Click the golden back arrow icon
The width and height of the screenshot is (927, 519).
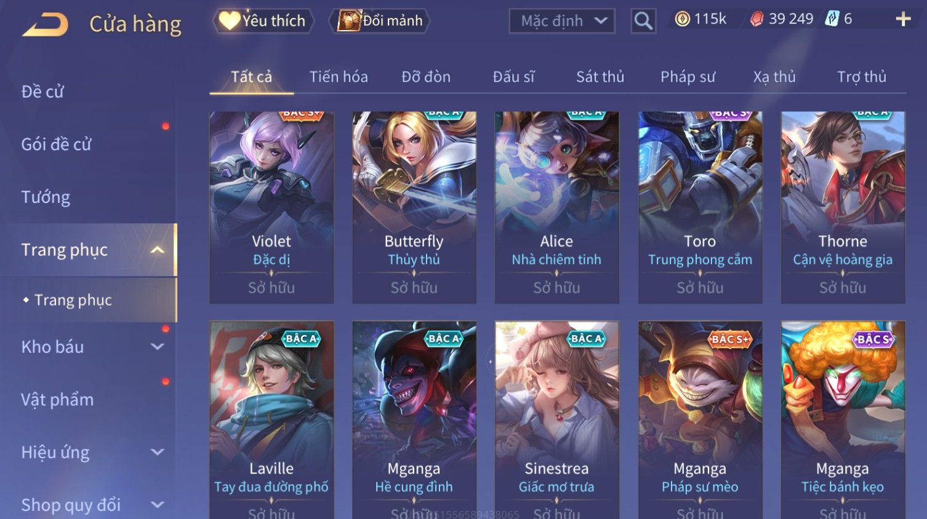pyautogui.click(x=46, y=25)
